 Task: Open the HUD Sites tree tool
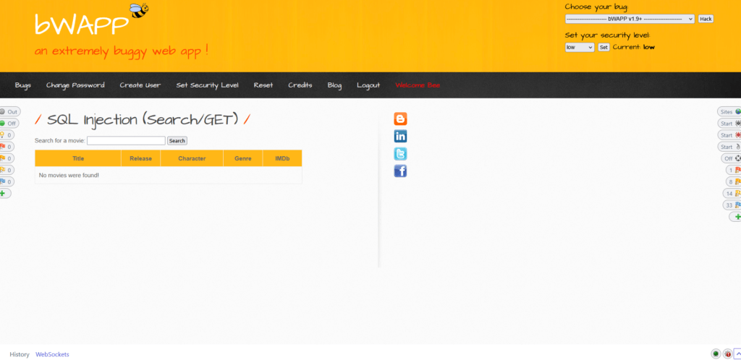point(729,112)
